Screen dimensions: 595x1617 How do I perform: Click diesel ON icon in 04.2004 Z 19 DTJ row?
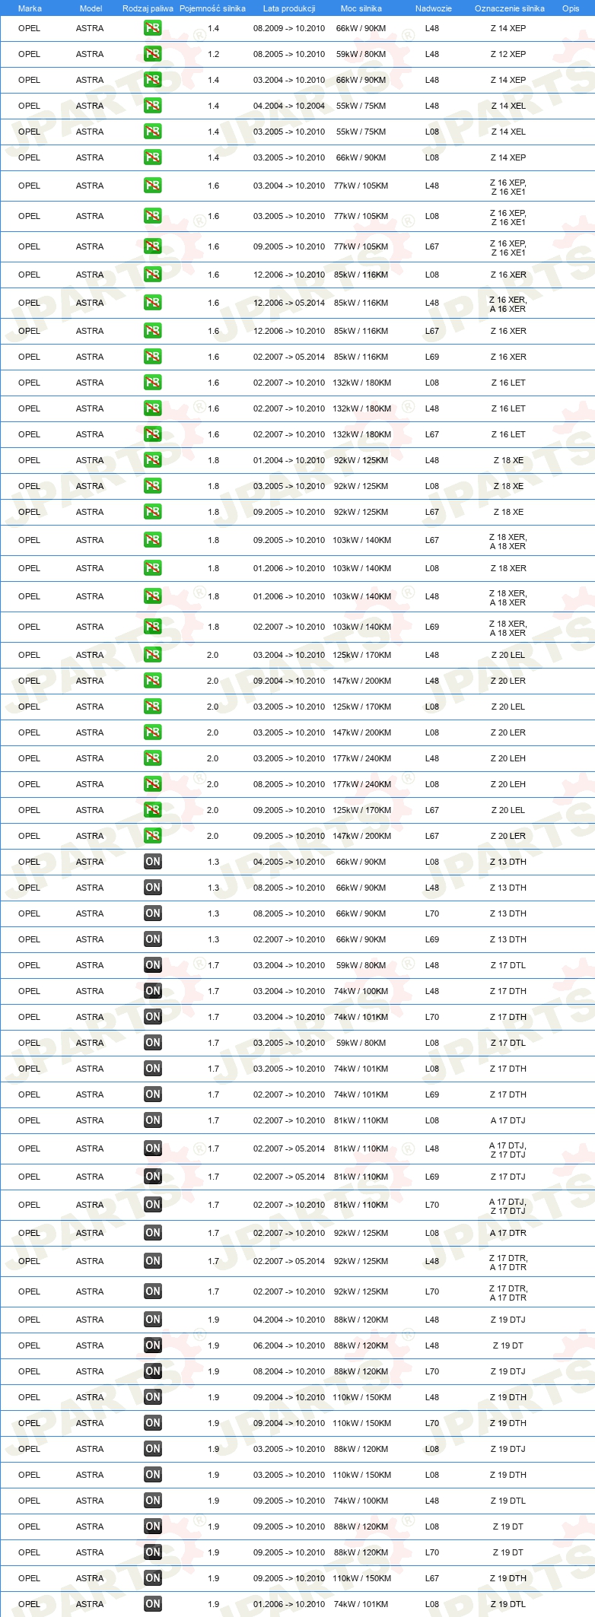[x=153, y=1320]
